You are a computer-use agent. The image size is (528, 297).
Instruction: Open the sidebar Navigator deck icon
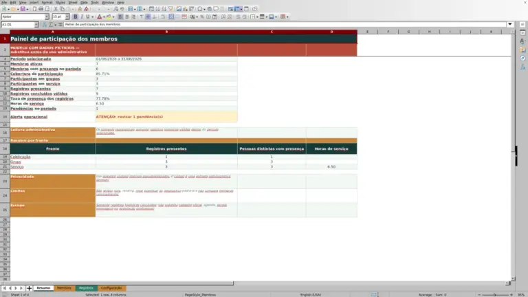pos(522,58)
